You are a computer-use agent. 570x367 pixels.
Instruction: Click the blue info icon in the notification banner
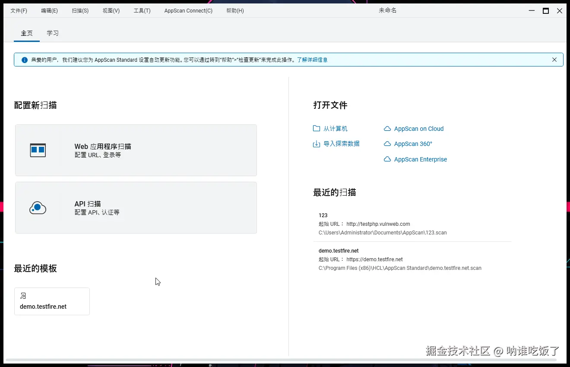[x=25, y=60]
